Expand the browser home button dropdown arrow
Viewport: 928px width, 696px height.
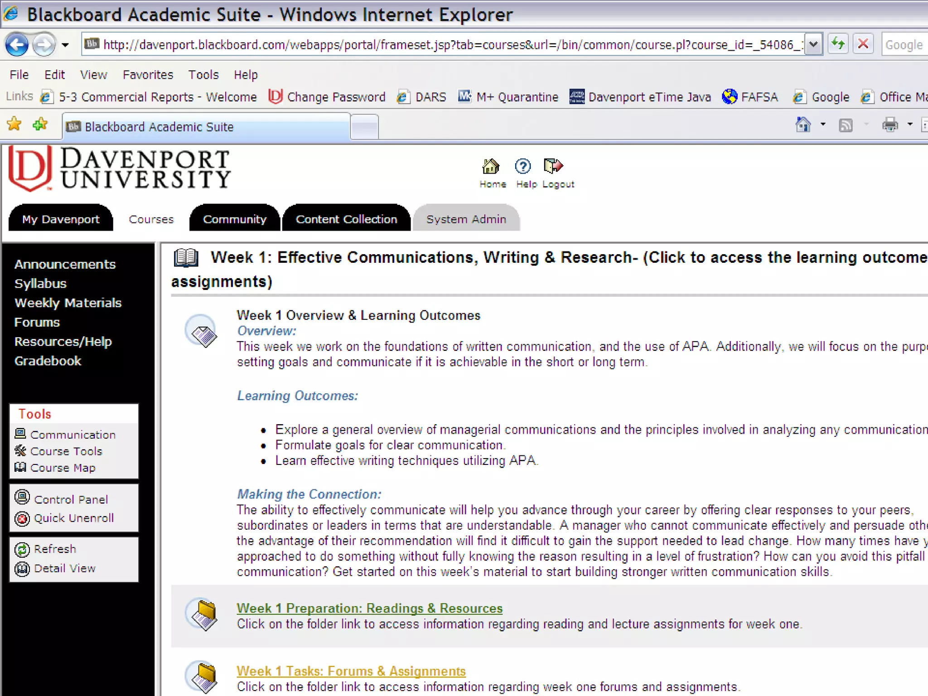pyautogui.click(x=823, y=124)
